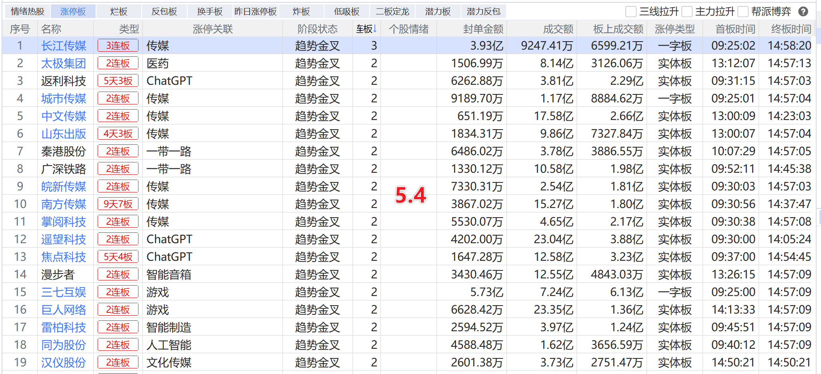The image size is (821, 374).
Task: Open the 南方传媒 stock link
Action: pyautogui.click(x=64, y=204)
